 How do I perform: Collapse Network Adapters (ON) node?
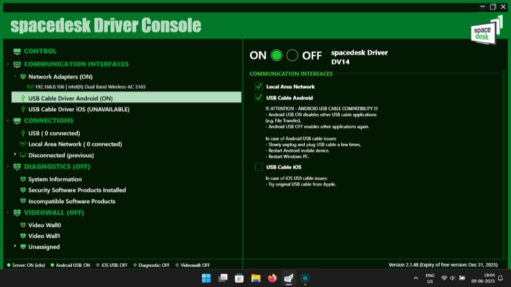click(x=15, y=76)
